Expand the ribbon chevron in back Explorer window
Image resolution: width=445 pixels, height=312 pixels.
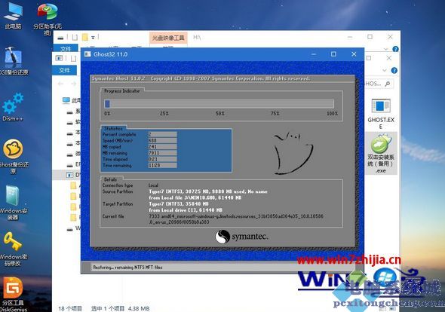coord(385,49)
